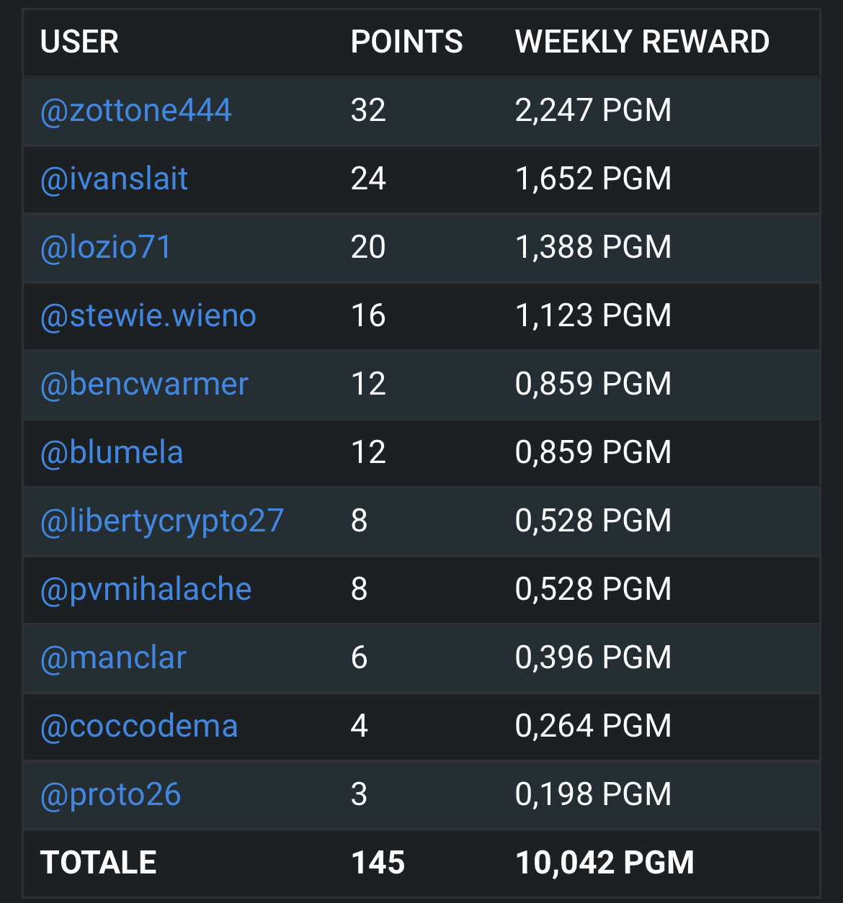
Task: Visit the @stewie.wieno profile link
Action: point(148,315)
